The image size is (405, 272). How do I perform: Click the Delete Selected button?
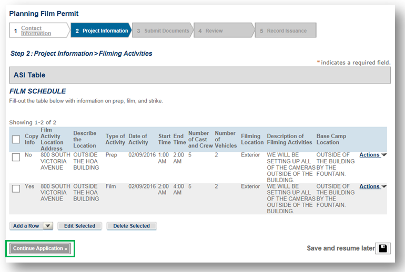coord(131,226)
